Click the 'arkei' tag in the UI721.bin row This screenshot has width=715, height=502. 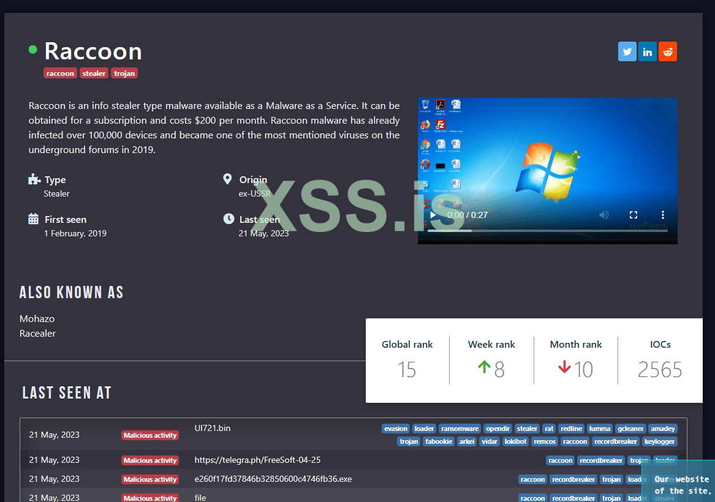(467, 441)
